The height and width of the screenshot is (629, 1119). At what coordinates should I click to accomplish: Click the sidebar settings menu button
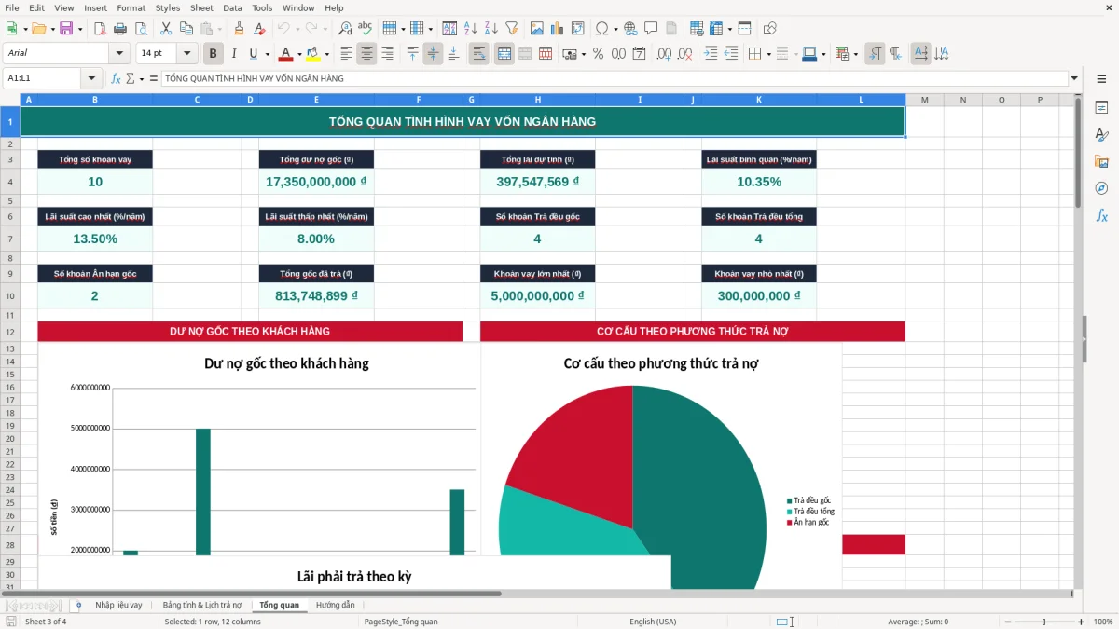(x=1101, y=79)
